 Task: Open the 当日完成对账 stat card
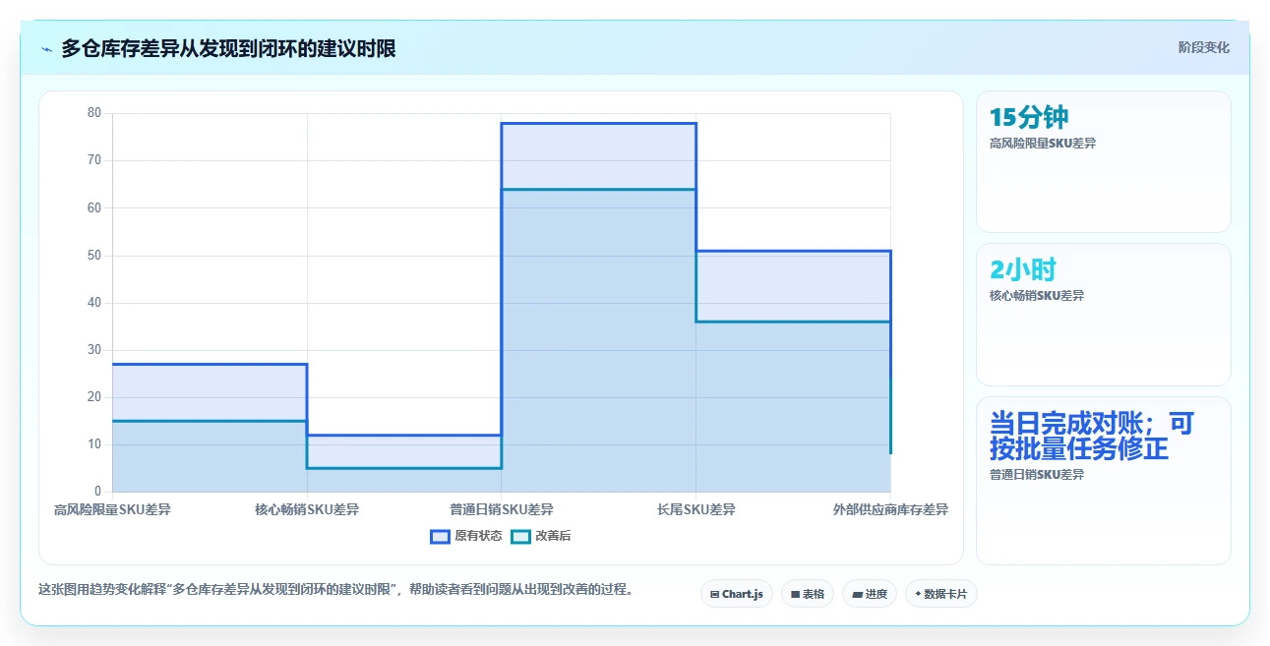pyautogui.click(x=1103, y=481)
